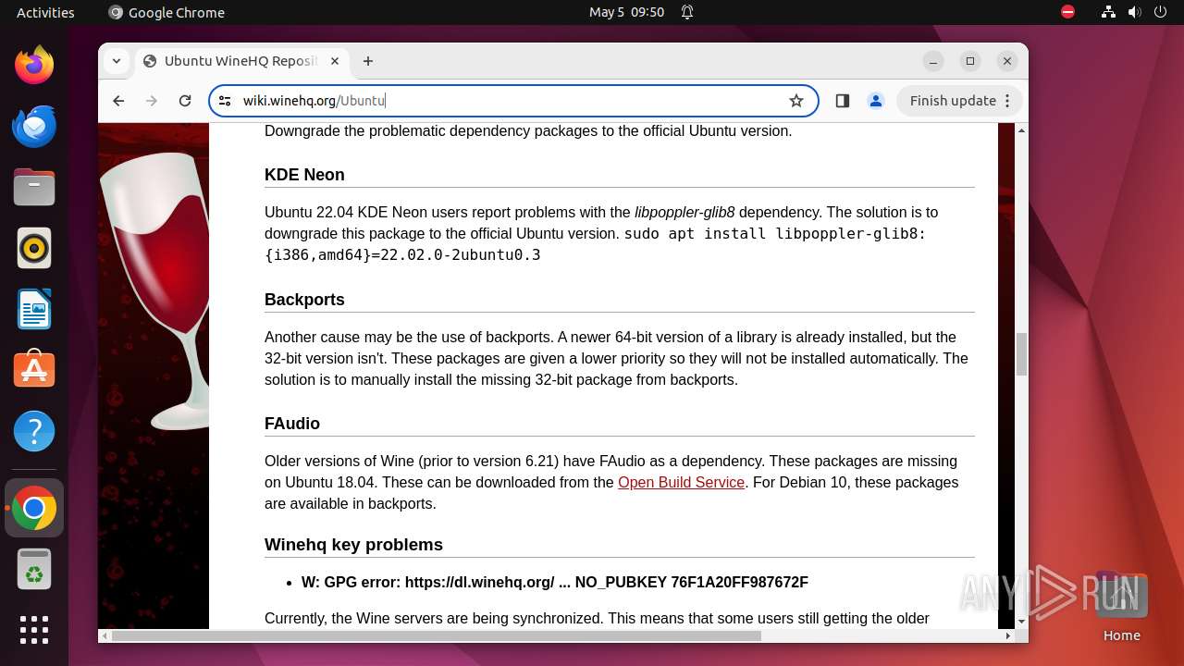This screenshot has height=666, width=1184.
Task: Open Rhythmbox music player from dock
Action: [x=34, y=249]
